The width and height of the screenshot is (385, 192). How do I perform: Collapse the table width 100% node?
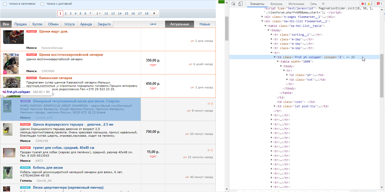[x=278, y=62]
